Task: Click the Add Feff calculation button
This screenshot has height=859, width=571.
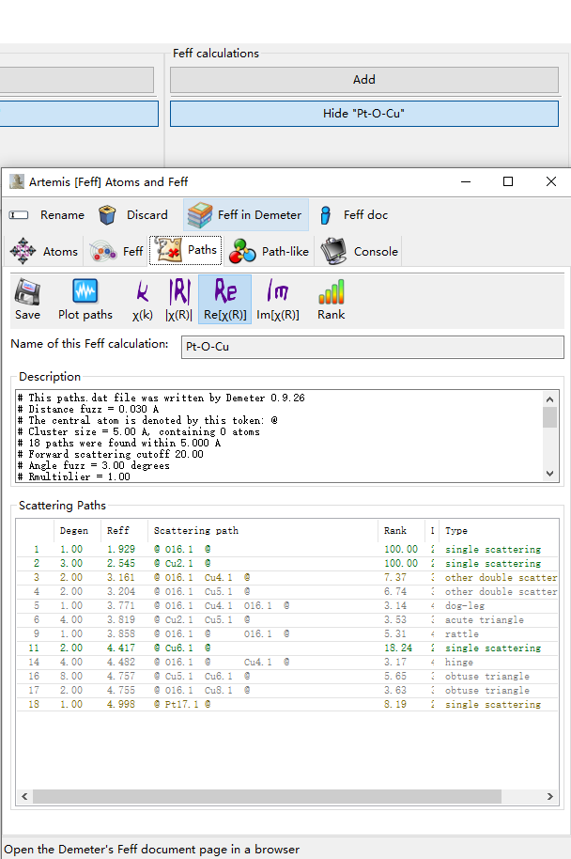Action: pyautogui.click(x=363, y=80)
